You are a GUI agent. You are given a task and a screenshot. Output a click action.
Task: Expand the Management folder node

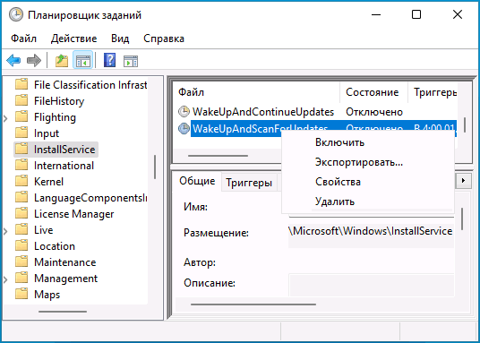(5, 279)
